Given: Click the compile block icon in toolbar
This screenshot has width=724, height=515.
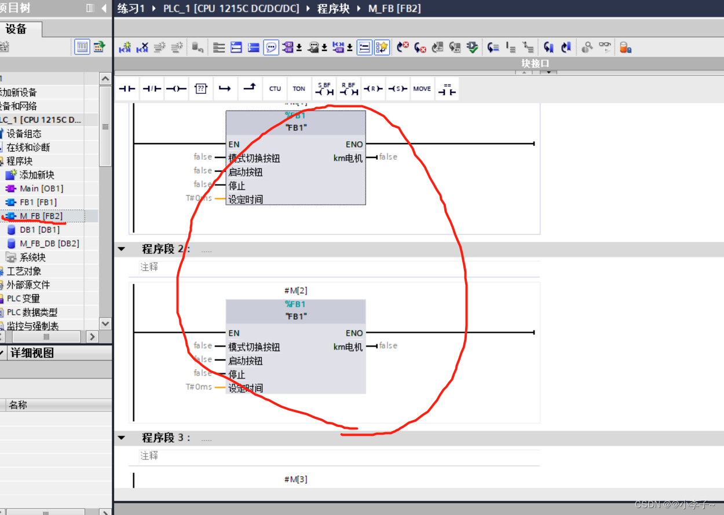Looking at the screenshot, I should (x=473, y=47).
